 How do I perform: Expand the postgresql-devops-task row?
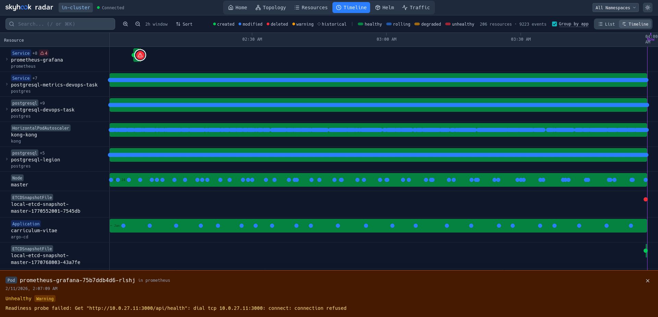(x=7, y=109)
